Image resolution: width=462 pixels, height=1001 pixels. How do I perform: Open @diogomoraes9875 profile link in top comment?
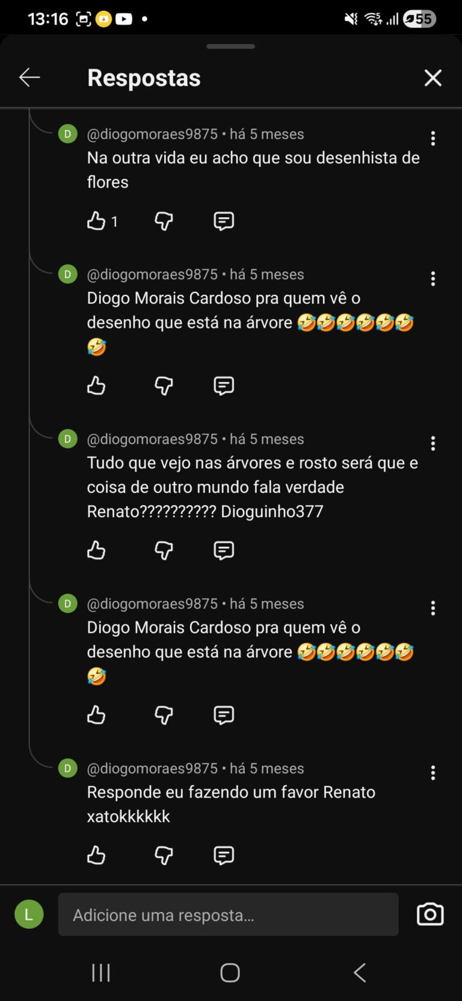tap(152, 134)
